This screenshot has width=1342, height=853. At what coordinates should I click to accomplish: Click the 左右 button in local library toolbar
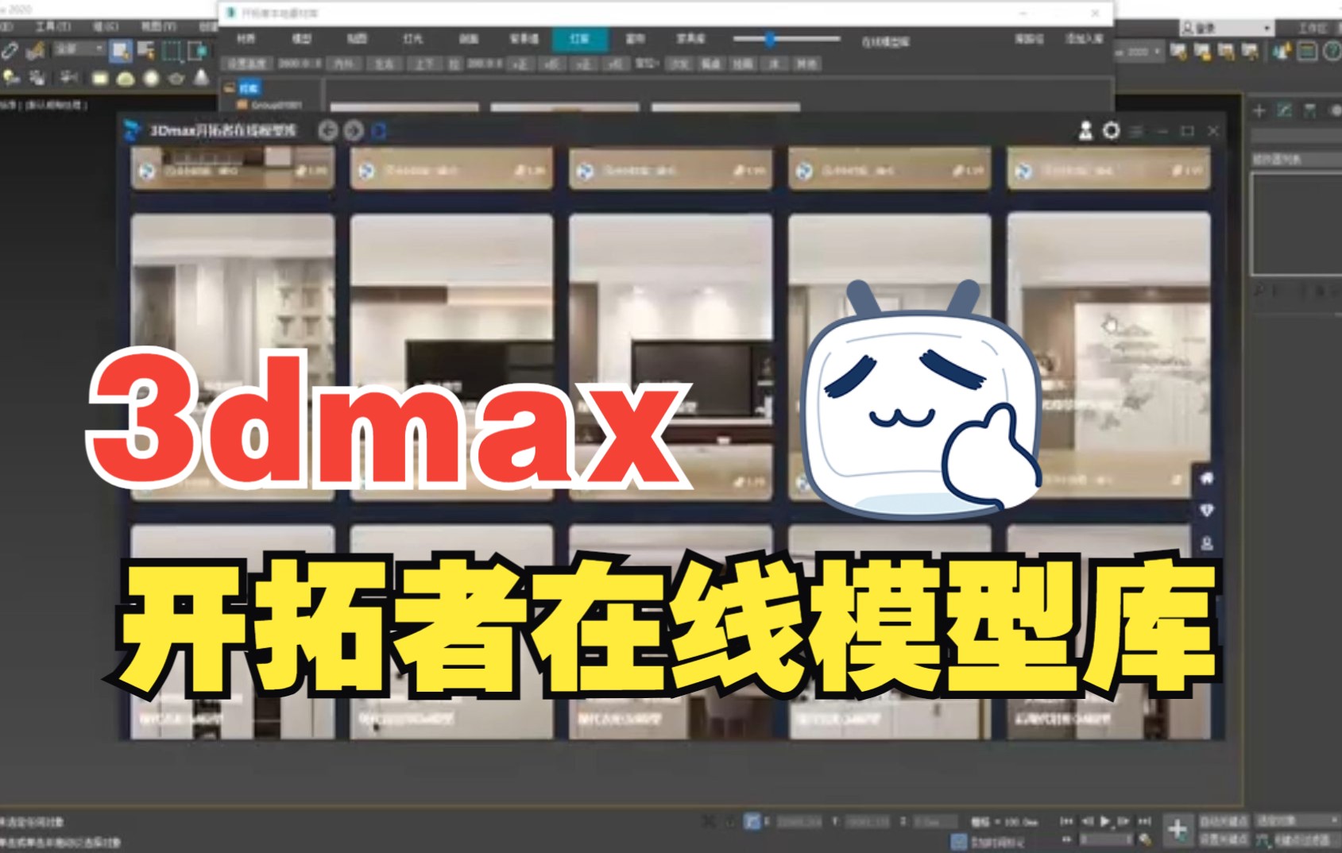coord(384,64)
